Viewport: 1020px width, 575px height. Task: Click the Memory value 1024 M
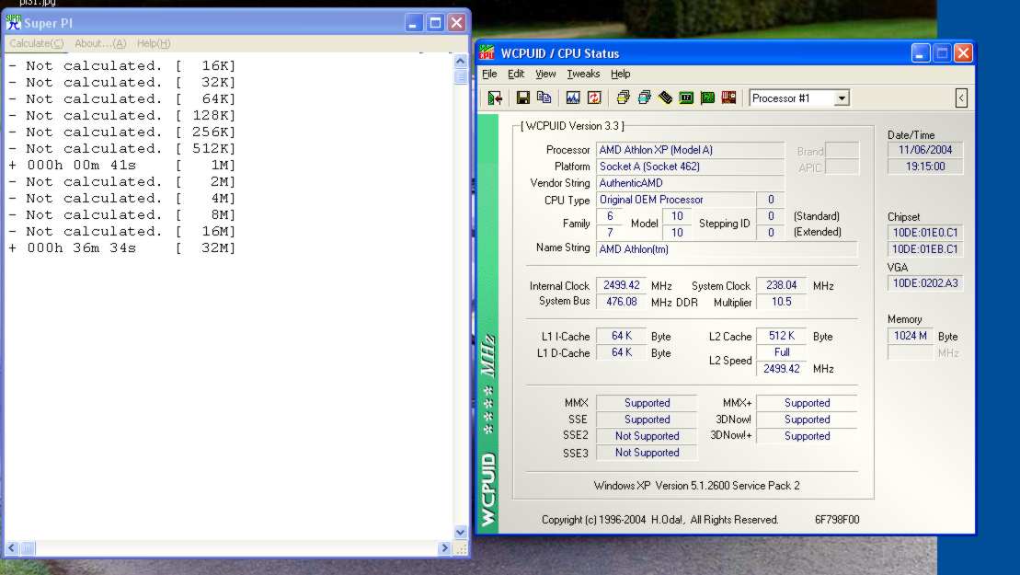(910, 336)
